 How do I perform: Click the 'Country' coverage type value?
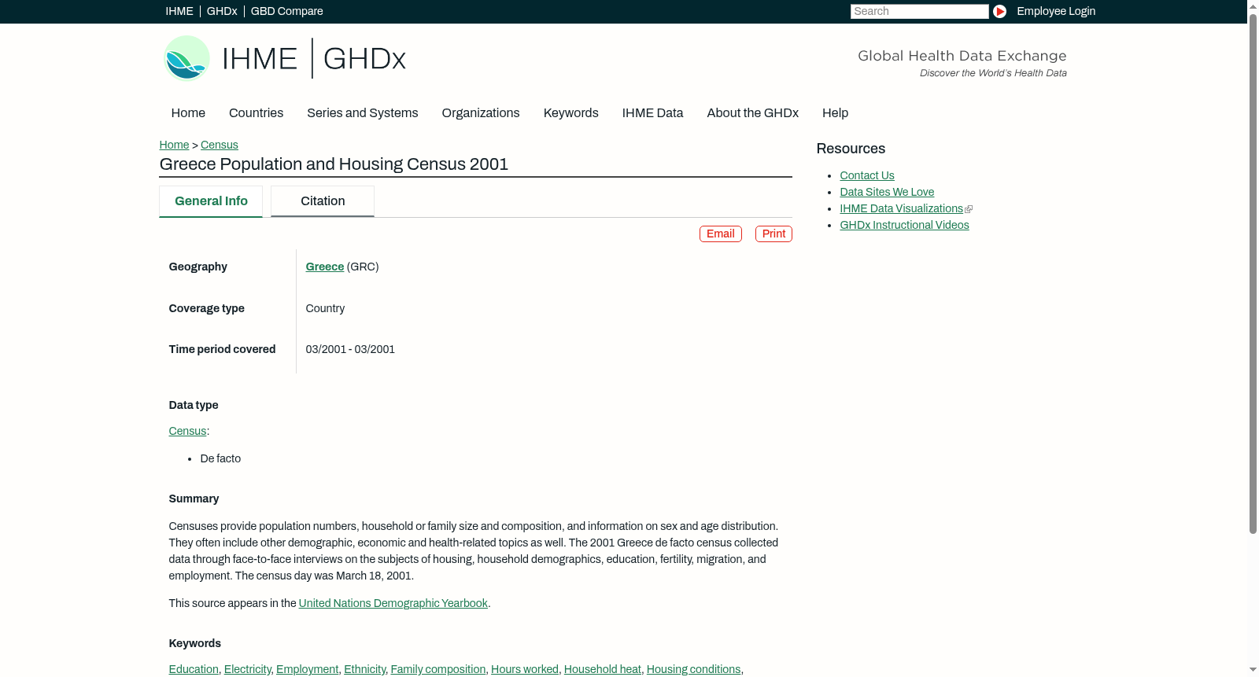pyautogui.click(x=325, y=308)
